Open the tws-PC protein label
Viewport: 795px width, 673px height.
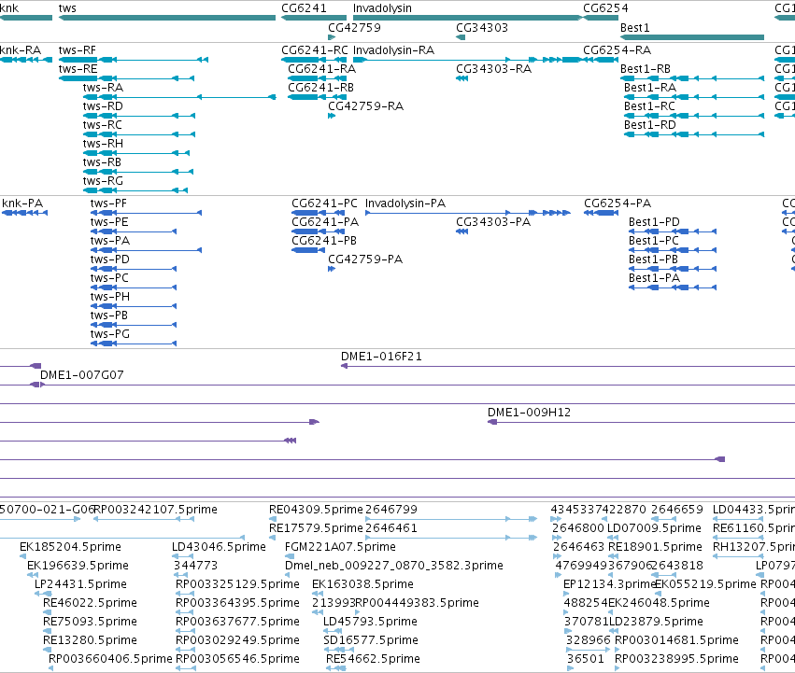click(x=109, y=278)
